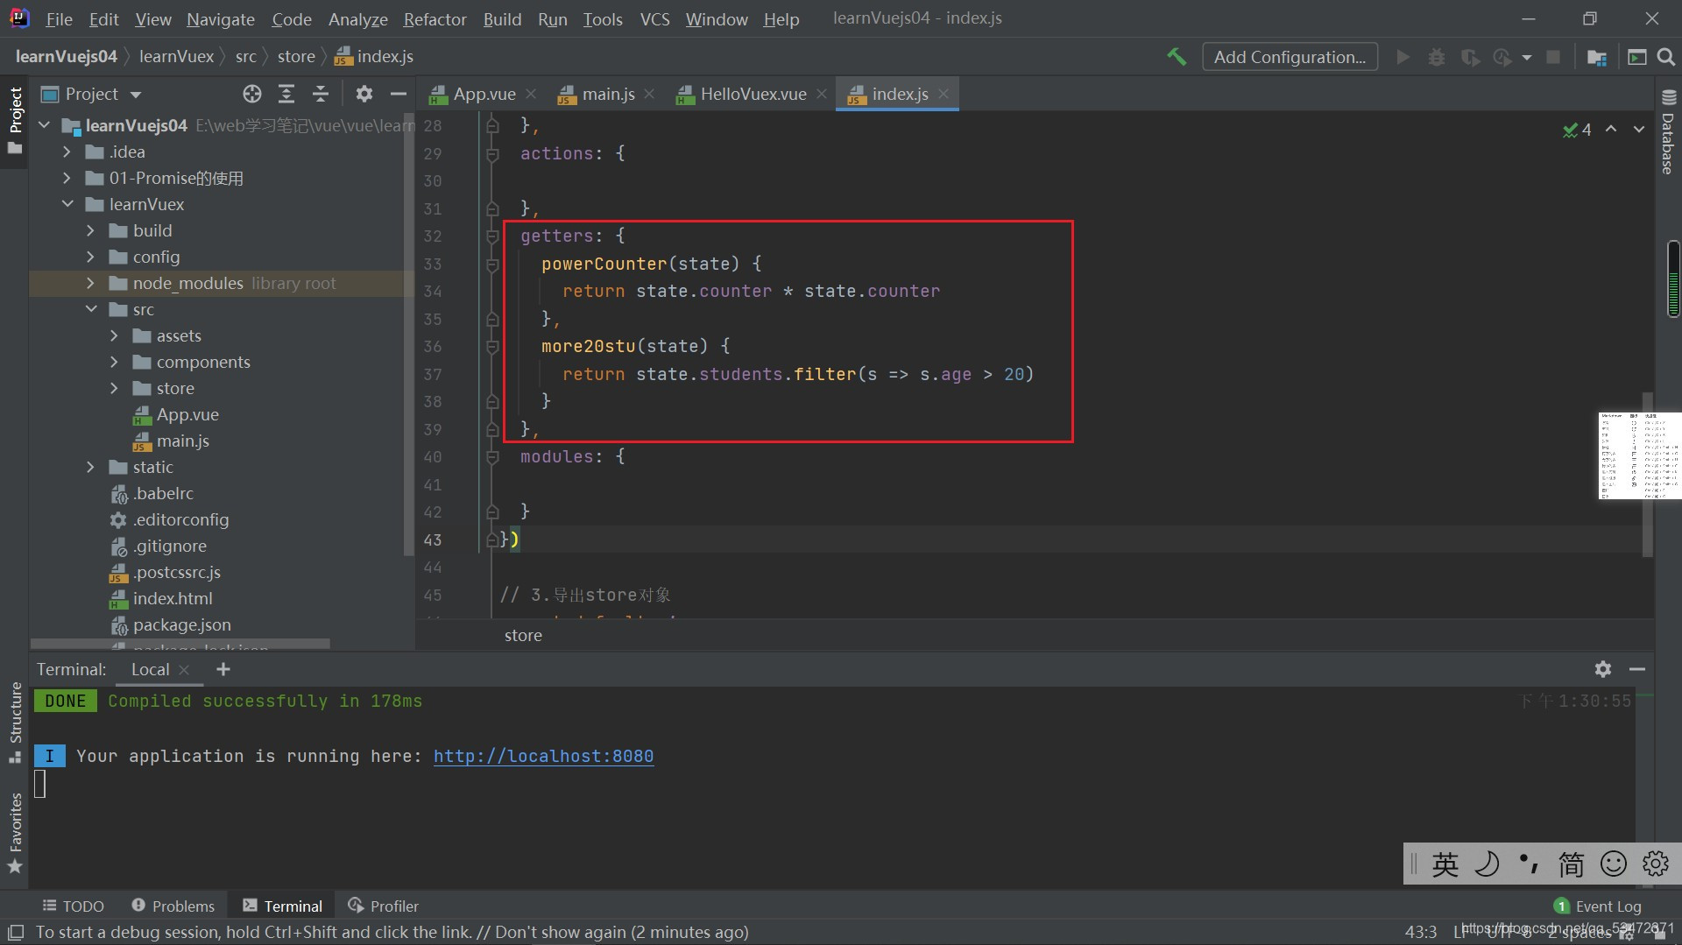The image size is (1682, 945).
Task: Close the Local terminal tab
Action: click(184, 670)
